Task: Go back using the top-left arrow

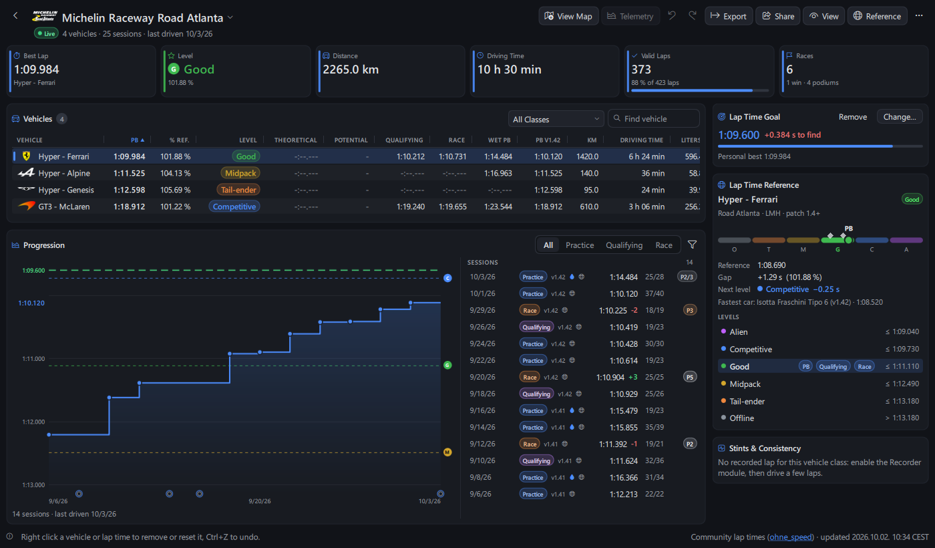Action: (15, 16)
